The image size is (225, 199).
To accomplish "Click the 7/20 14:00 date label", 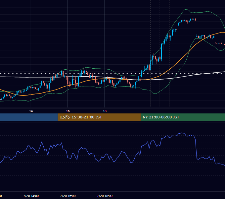I will click(x=31, y=196).
